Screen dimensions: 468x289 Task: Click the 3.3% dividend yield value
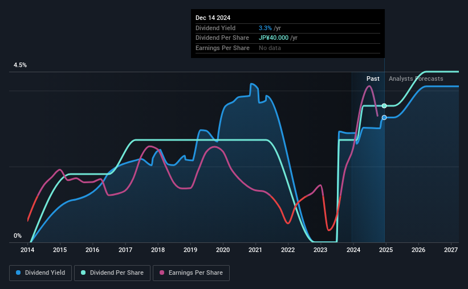click(265, 28)
